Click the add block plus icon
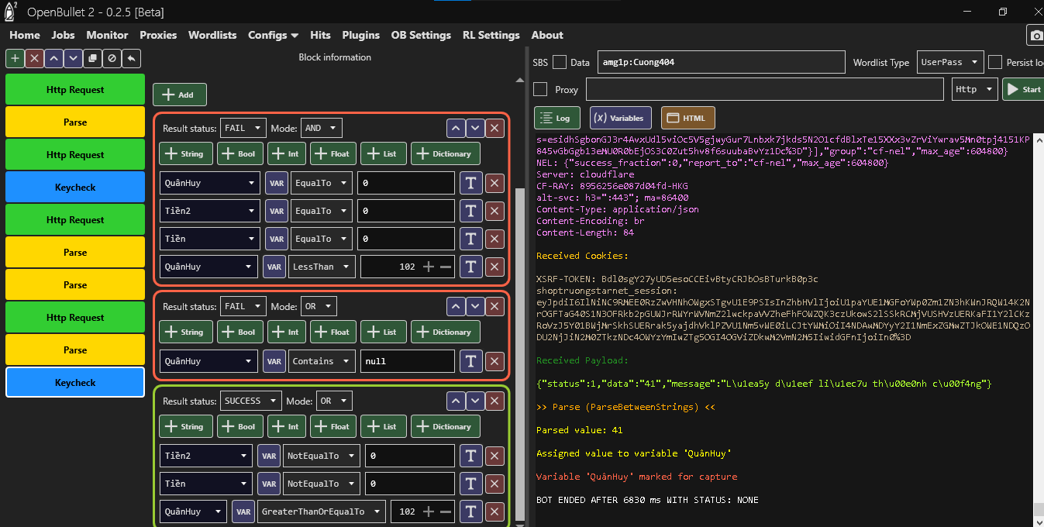This screenshot has width=1044, height=527. [x=15, y=58]
